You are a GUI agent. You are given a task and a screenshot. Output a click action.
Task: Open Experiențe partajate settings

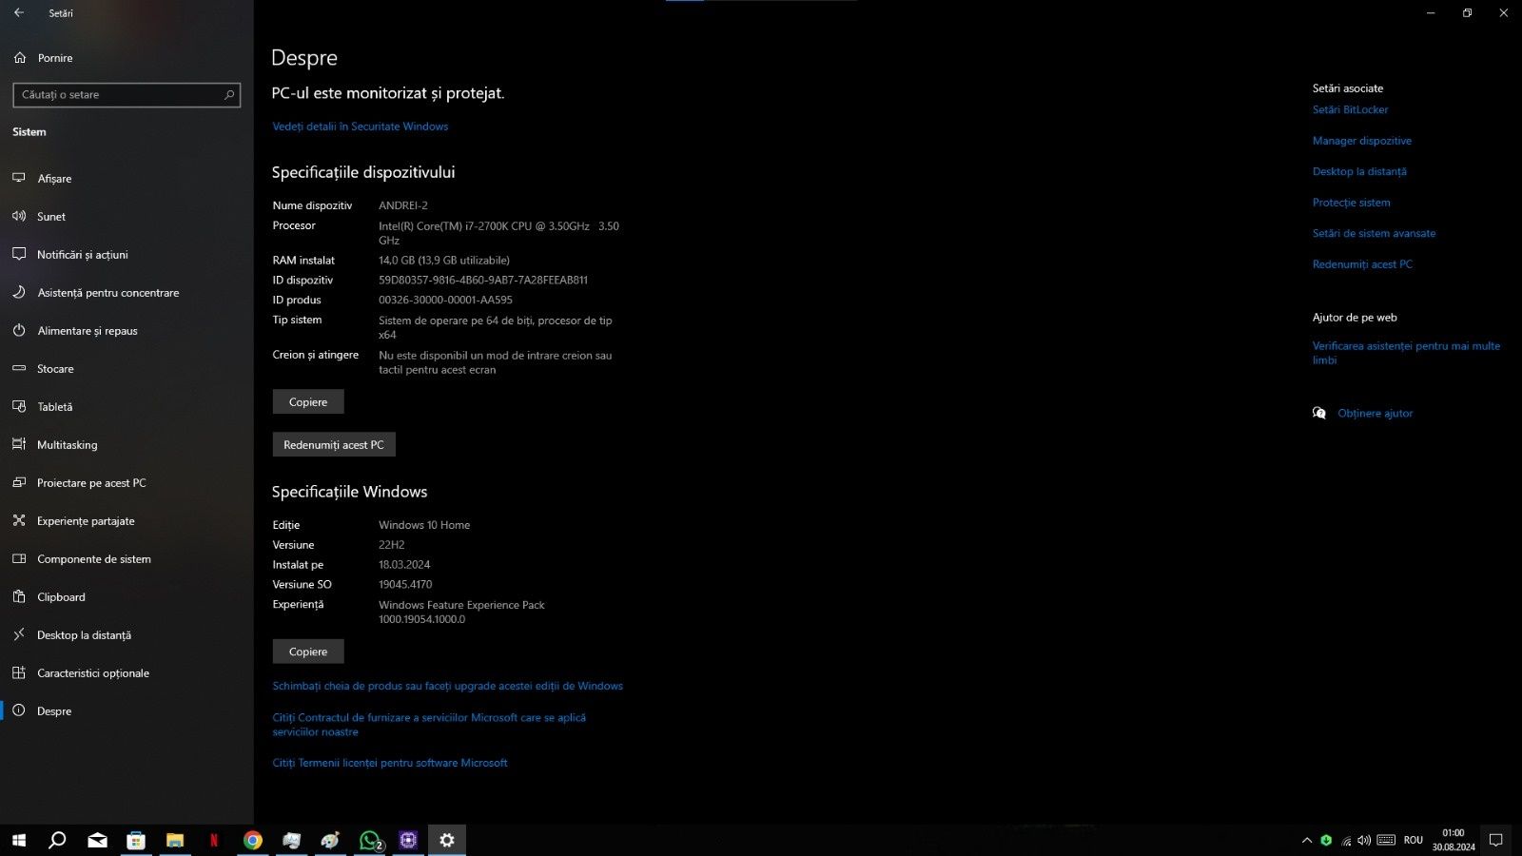[x=127, y=521]
